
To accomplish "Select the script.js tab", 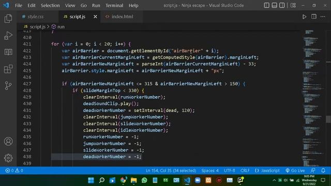I will pyautogui.click(x=78, y=17).
